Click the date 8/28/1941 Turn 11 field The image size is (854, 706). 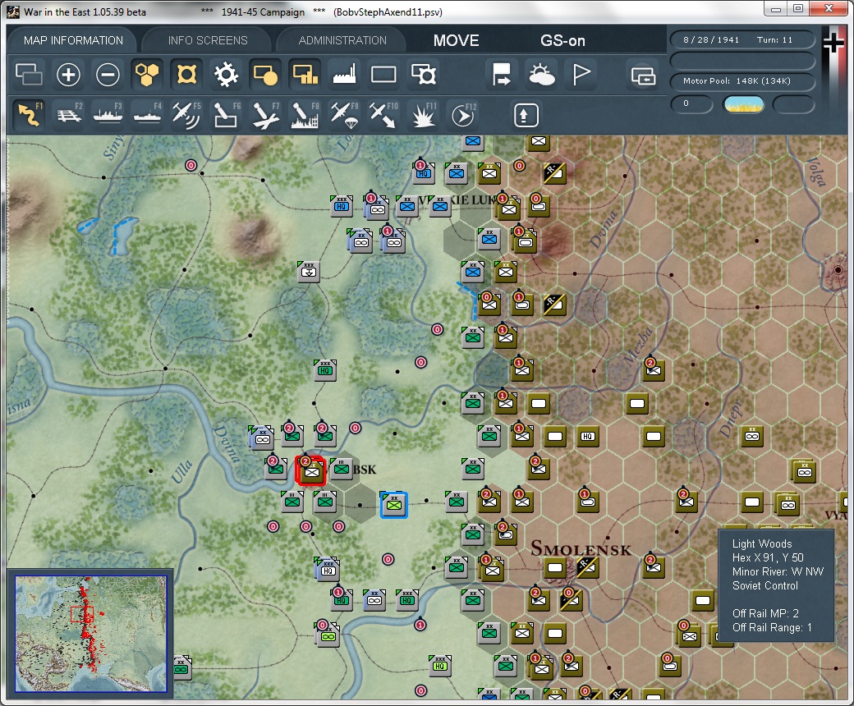pyautogui.click(x=742, y=39)
